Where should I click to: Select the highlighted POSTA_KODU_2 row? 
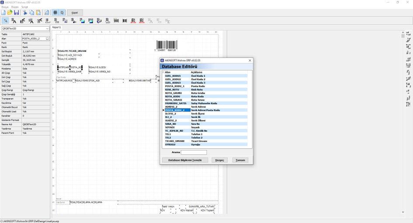[206, 110]
